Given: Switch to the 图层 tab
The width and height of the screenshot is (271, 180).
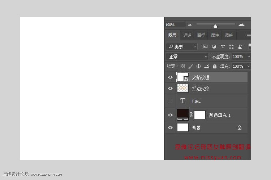Looking at the screenshot, I should (172, 35).
